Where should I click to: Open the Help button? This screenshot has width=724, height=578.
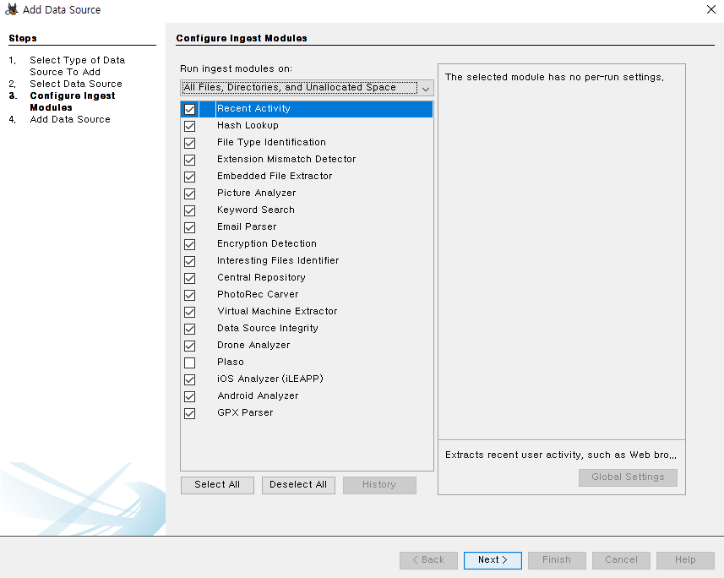[x=685, y=560]
